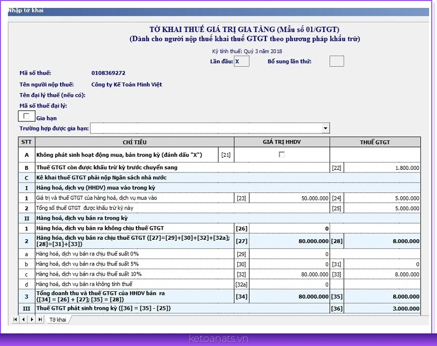437x346 pixels.
Task: Check the box for indicator [21]
Action: pyautogui.click(x=282, y=154)
